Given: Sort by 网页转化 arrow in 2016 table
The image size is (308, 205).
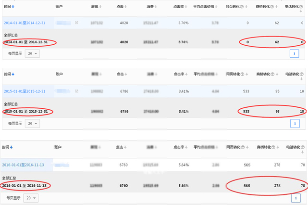Looking at the screenshot, I should pos(247,147).
